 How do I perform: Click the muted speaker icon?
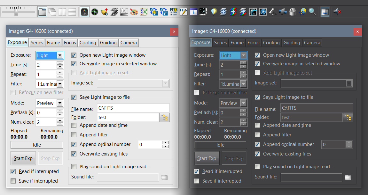point(337,12)
